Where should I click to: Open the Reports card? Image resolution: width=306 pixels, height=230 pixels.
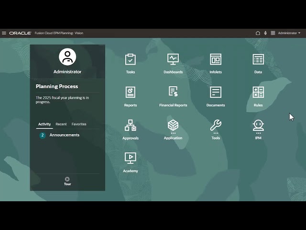pyautogui.click(x=131, y=97)
